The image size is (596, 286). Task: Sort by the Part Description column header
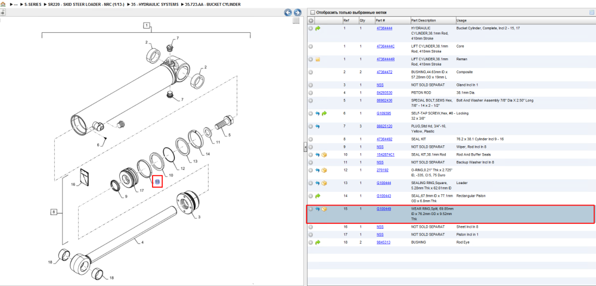coord(433,20)
